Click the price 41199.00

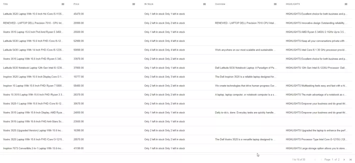pos(78,149)
